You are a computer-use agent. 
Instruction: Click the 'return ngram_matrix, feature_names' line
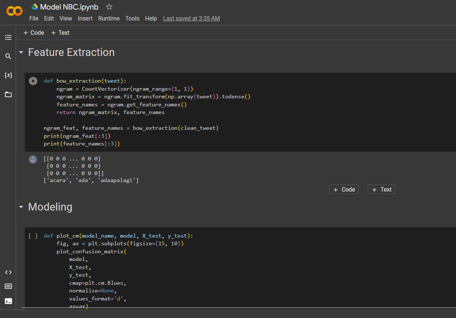click(x=110, y=112)
